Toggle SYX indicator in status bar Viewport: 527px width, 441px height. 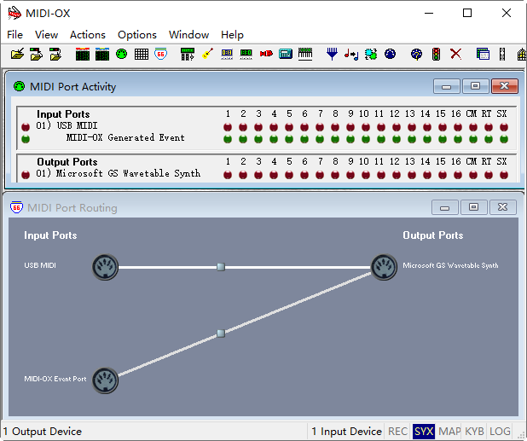(423, 432)
